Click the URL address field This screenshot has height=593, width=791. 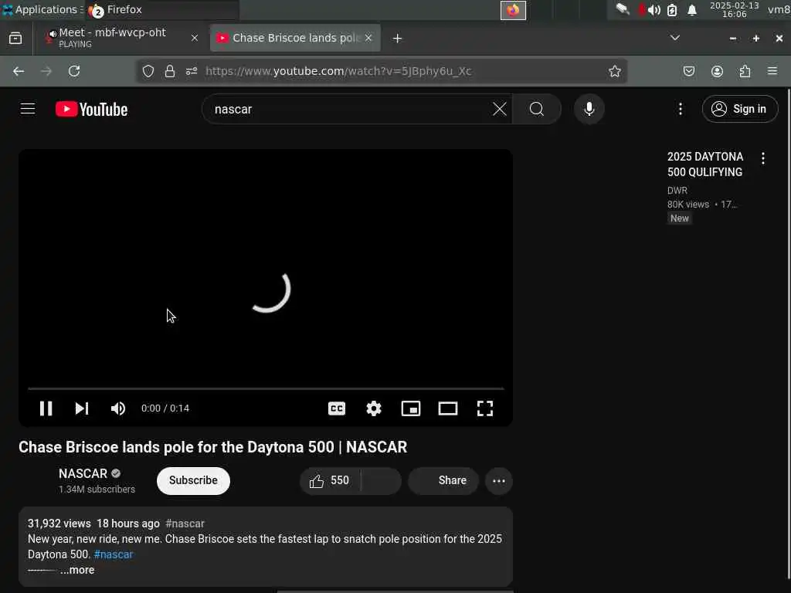383,71
